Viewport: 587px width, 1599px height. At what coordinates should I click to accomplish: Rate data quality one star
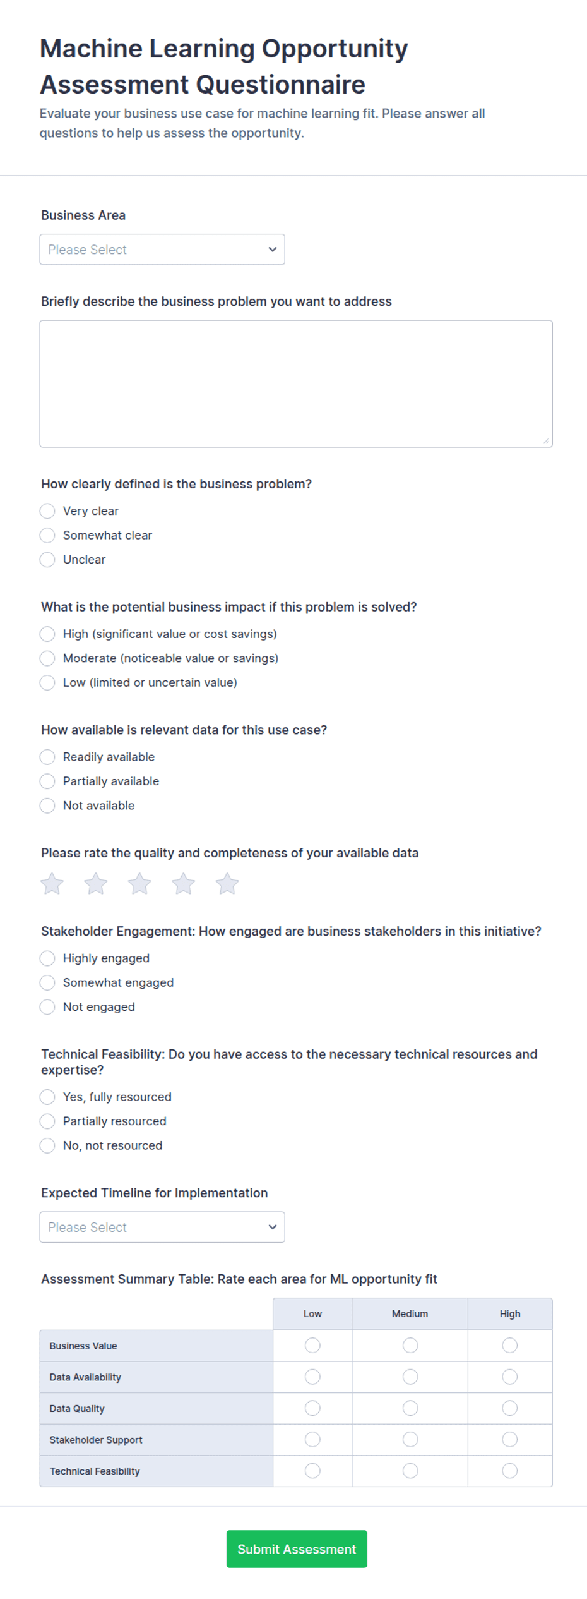[x=52, y=884]
